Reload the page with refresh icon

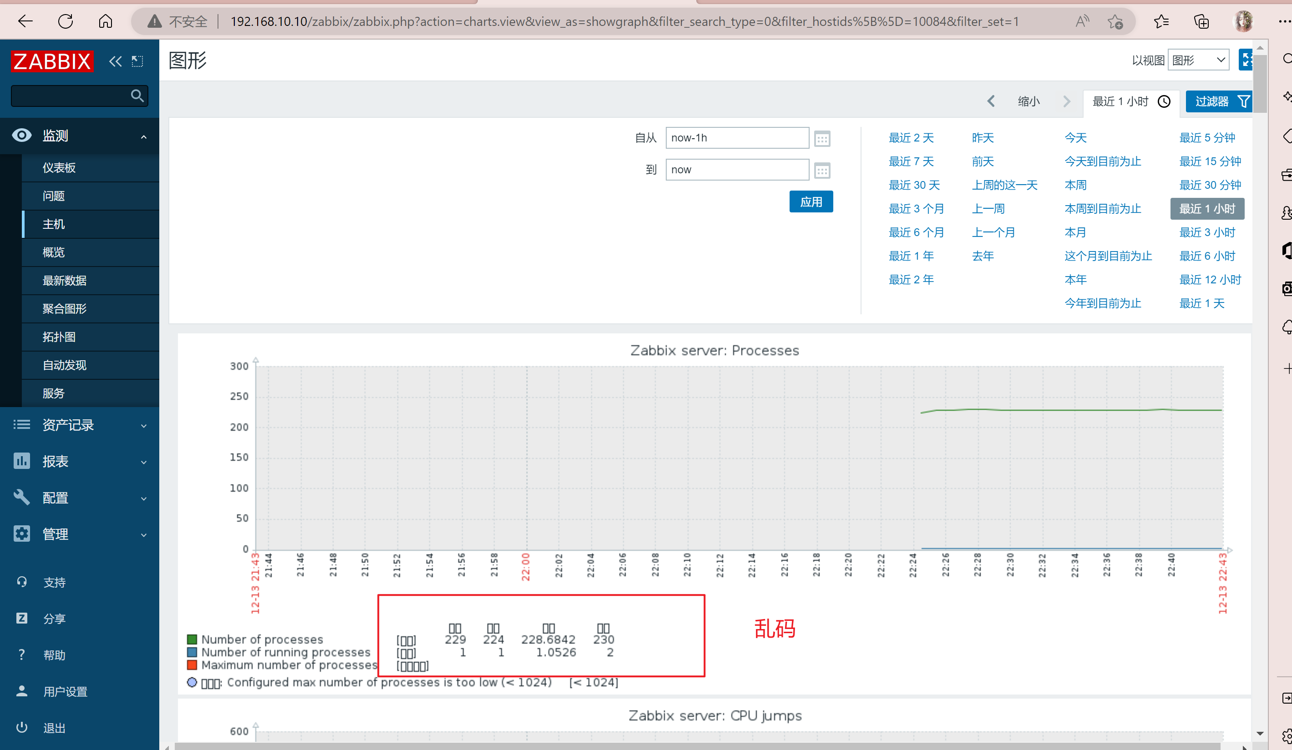tap(66, 21)
